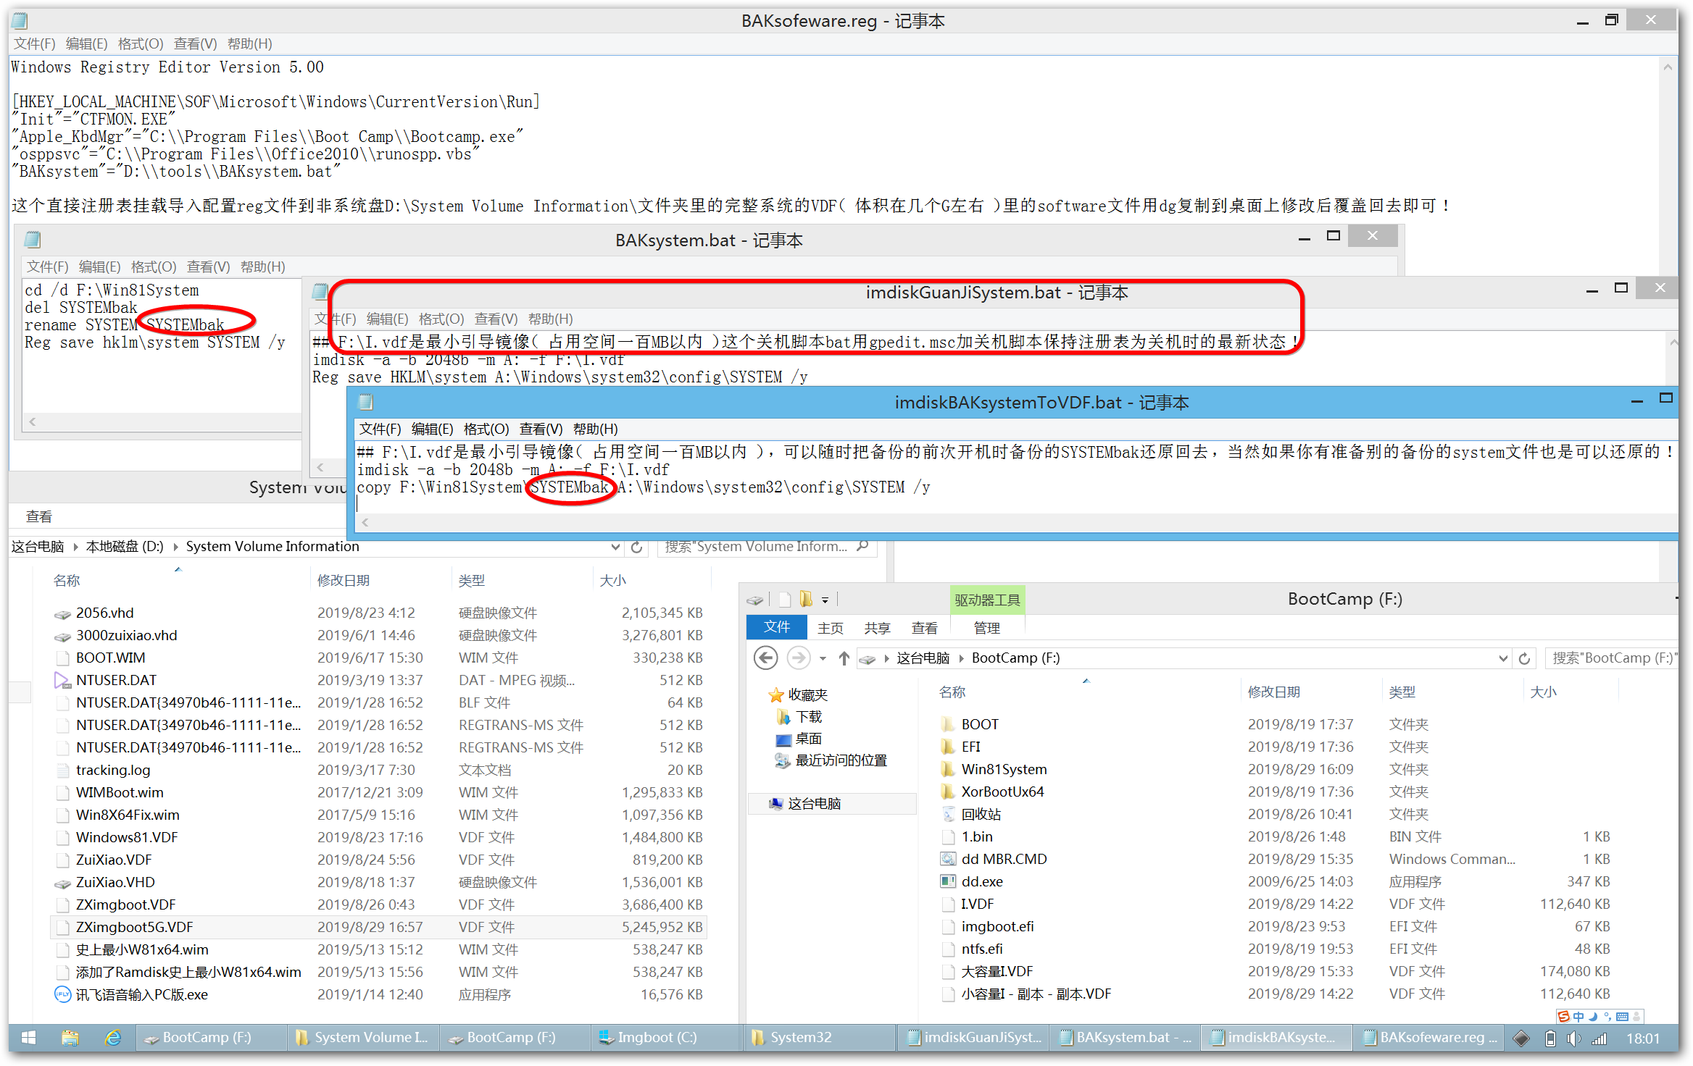Open 文件(F) menu in BAKsofeware.reg Notepad
This screenshot has height=1066, width=1693.
34,44
